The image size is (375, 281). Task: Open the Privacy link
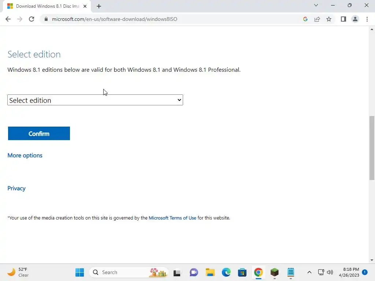pos(16,188)
